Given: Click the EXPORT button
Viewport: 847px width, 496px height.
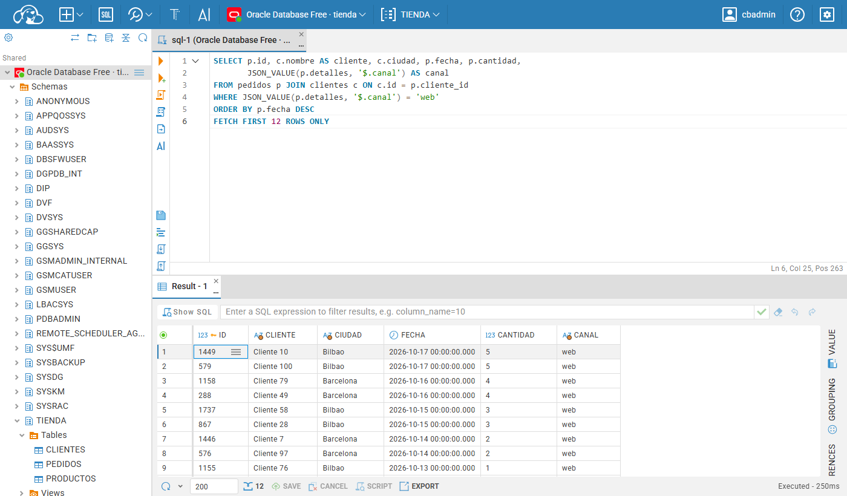Looking at the screenshot, I should tap(419, 486).
